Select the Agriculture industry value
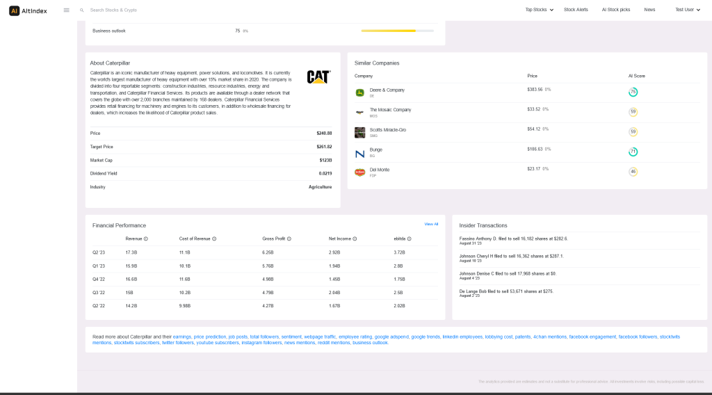 point(320,187)
